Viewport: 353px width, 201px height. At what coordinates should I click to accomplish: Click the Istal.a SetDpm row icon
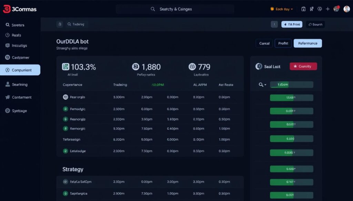(65, 182)
